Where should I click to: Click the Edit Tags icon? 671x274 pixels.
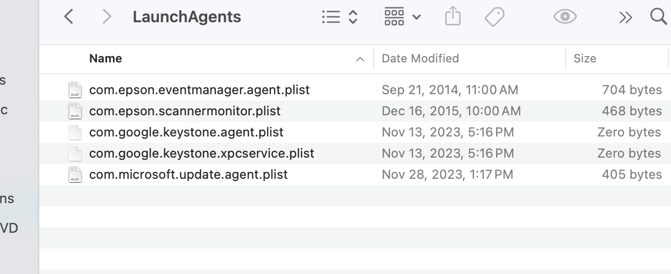(494, 17)
